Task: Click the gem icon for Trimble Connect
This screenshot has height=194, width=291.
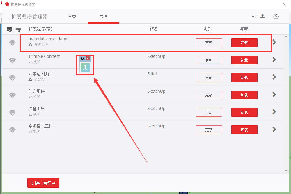Action: click(x=13, y=60)
